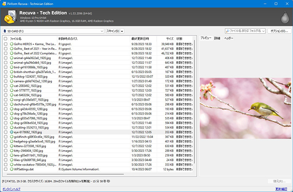Click path F:\System Volume Information\
The image size is (293, 192).
point(79,169)
